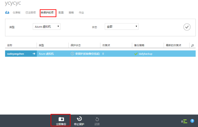
Task: Switch to the 已注册项 tab
Action: tap(31, 13)
